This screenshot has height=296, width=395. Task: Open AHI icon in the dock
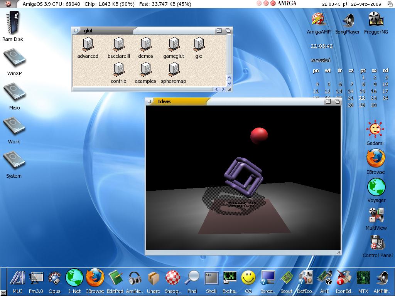[324, 278]
